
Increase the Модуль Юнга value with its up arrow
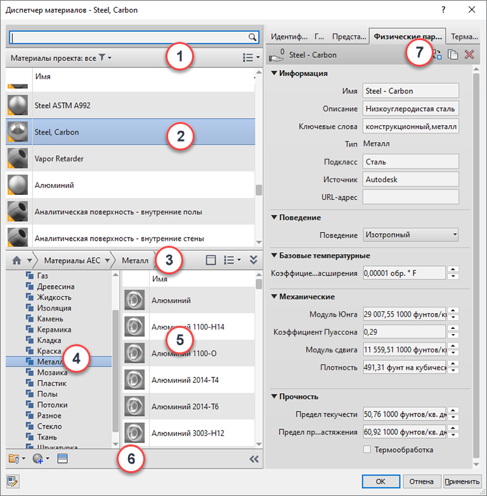click(453, 311)
